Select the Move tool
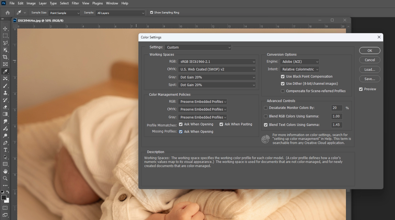This screenshot has width=395, height=220. pos(5,29)
